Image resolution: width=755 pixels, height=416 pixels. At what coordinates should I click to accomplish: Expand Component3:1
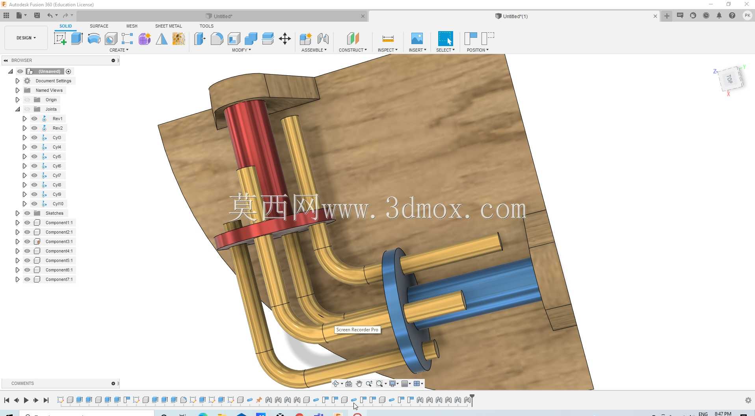point(17,241)
